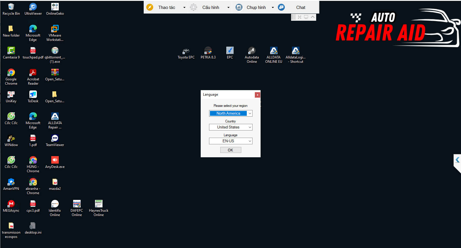Open the Recycle Bin icon

click(11, 9)
